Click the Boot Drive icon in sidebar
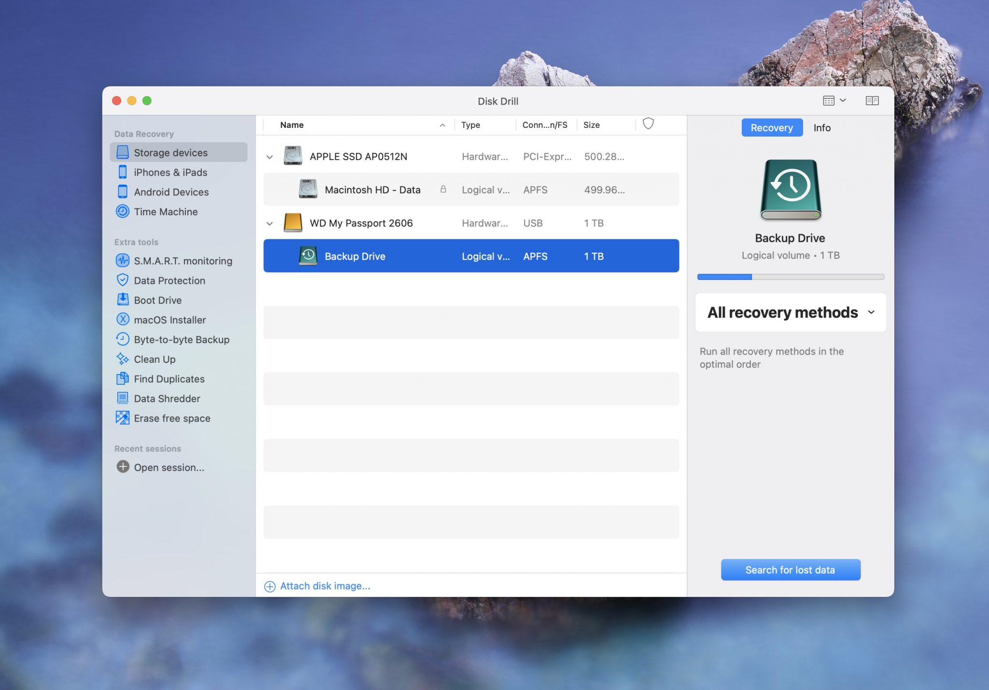This screenshot has width=989, height=690. pos(122,299)
